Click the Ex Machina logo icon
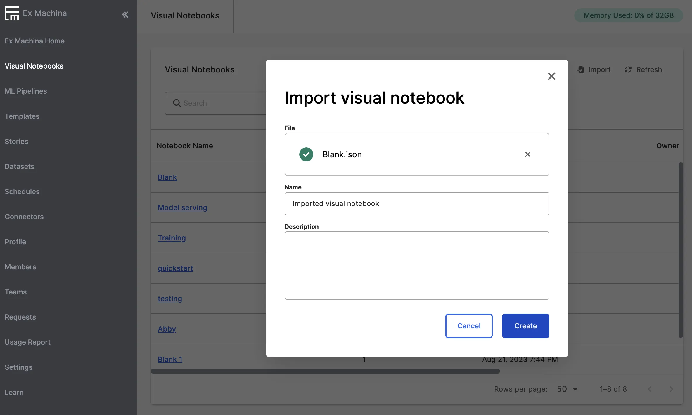 click(x=12, y=13)
